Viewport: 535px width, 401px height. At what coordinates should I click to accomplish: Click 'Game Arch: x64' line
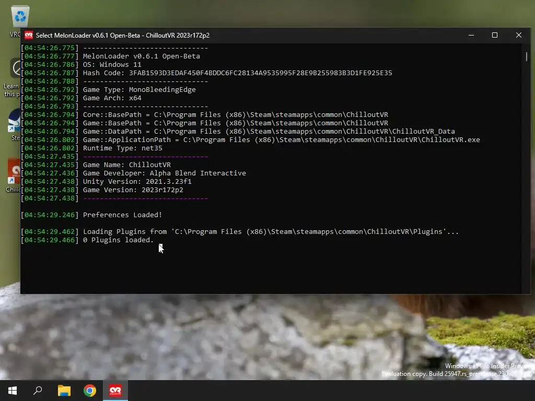pos(112,98)
